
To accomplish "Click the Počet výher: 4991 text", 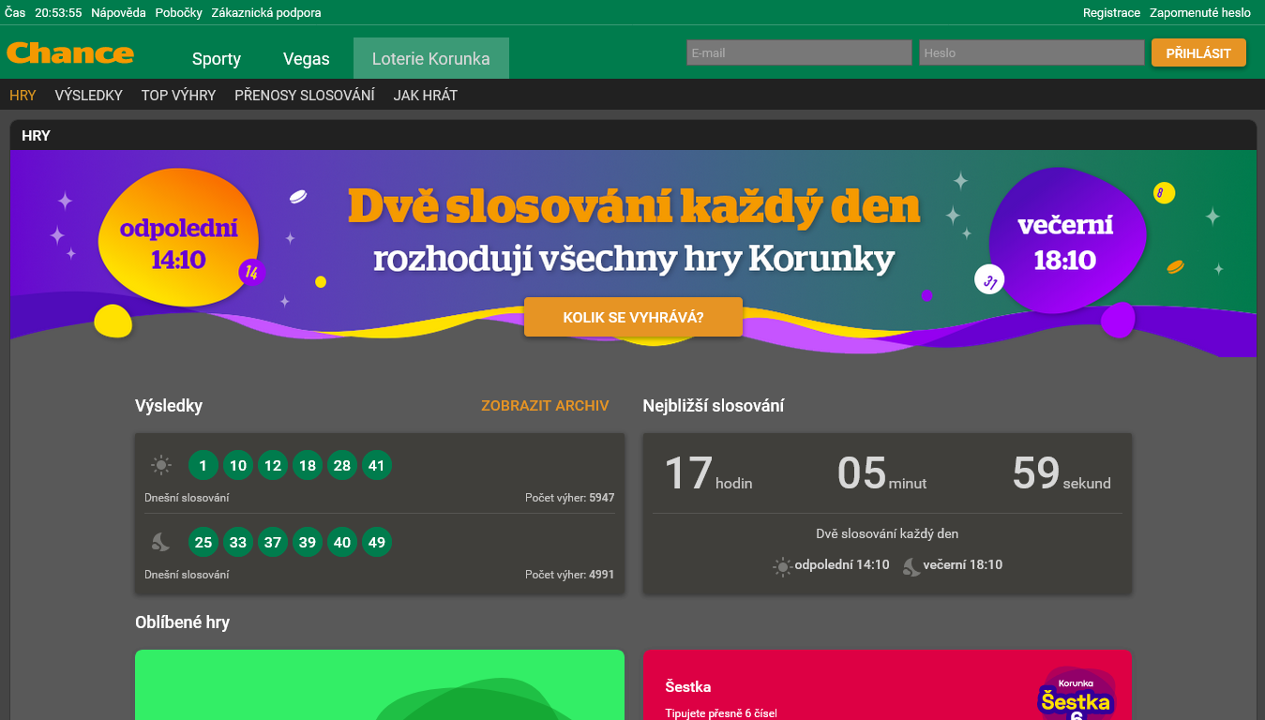I will pyautogui.click(x=569, y=575).
